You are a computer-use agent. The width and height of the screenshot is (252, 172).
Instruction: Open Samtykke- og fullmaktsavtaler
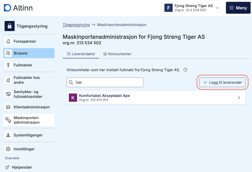click(x=29, y=94)
